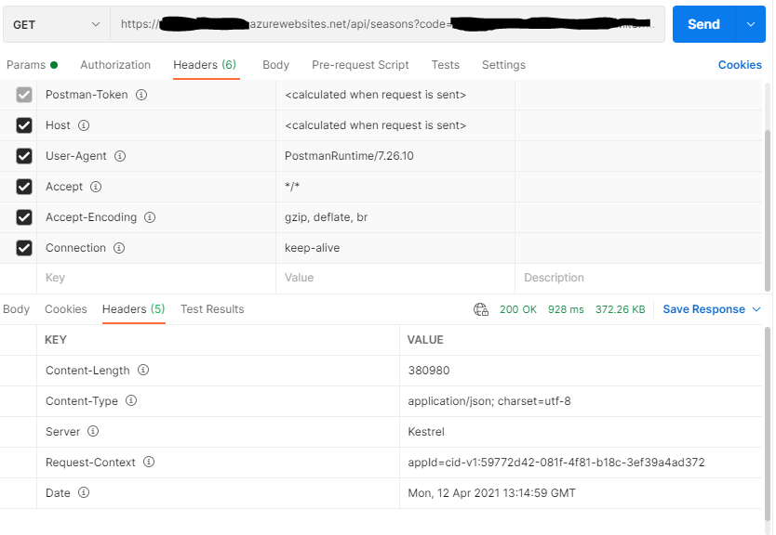Image resolution: width=776 pixels, height=535 pixels.
Task: Click the User-Agent header info icon
Action: 121,155
